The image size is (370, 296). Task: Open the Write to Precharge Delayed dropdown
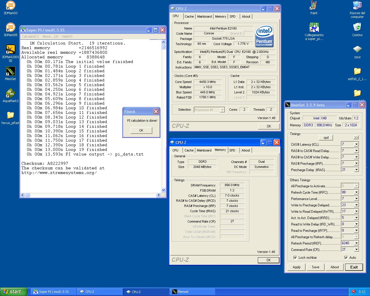click(356, 205)
